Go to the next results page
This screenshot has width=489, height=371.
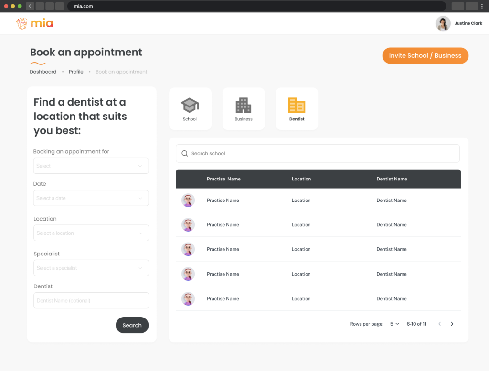pos(452,324)
